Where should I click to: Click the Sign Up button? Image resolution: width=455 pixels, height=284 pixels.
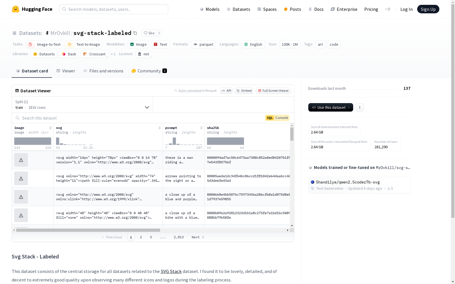click(428, 9)
